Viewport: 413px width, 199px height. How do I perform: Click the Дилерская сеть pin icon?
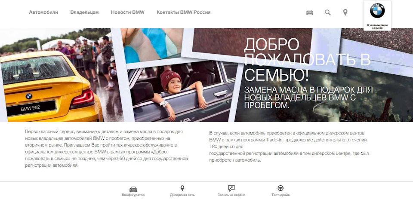[x=182, y=188]
